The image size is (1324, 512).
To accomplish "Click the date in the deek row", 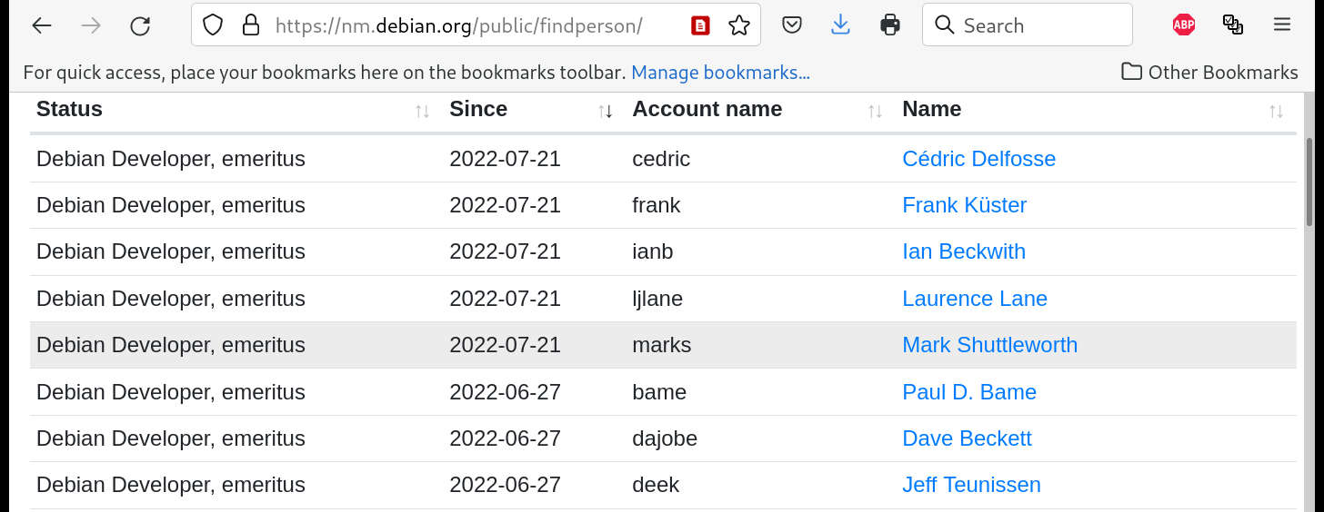I will [x=505, y=485].
